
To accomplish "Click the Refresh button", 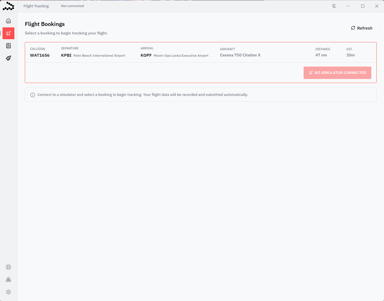I will click(x=361, y=28).
